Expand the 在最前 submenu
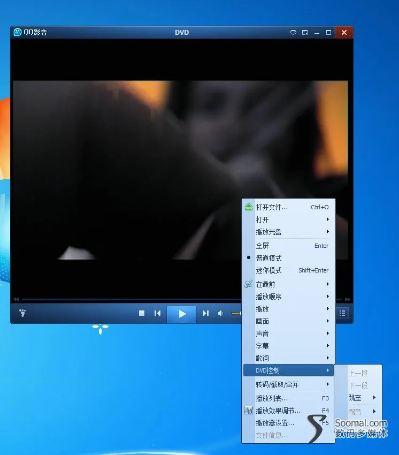Screen dimensions: 399x455 coord(288,284)
